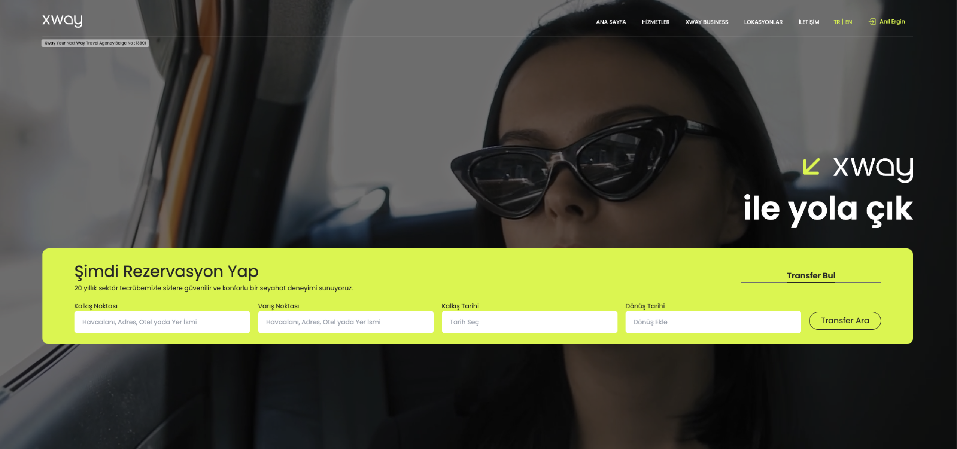Click the Travel Agency Belge No badge
This screenshot has width=957, height=449.
point(95,43)
